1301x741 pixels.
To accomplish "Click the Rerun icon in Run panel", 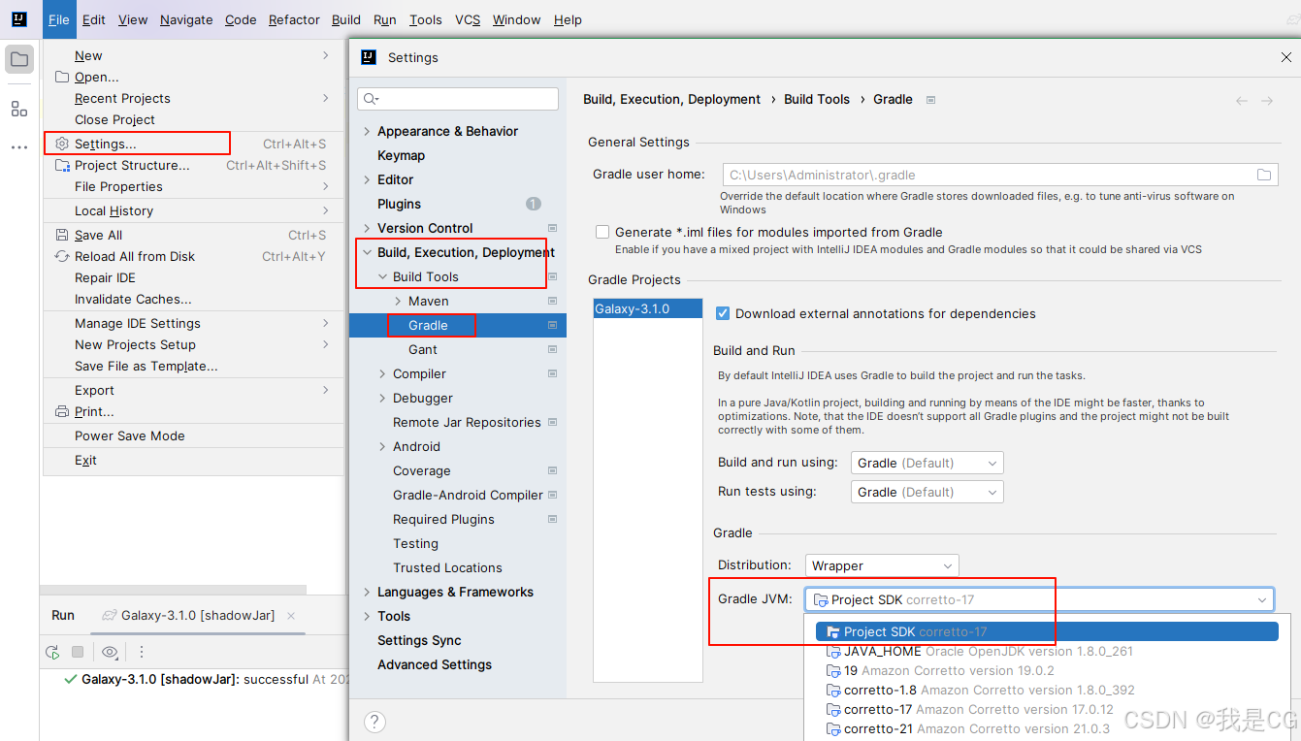I will (52, 652).
